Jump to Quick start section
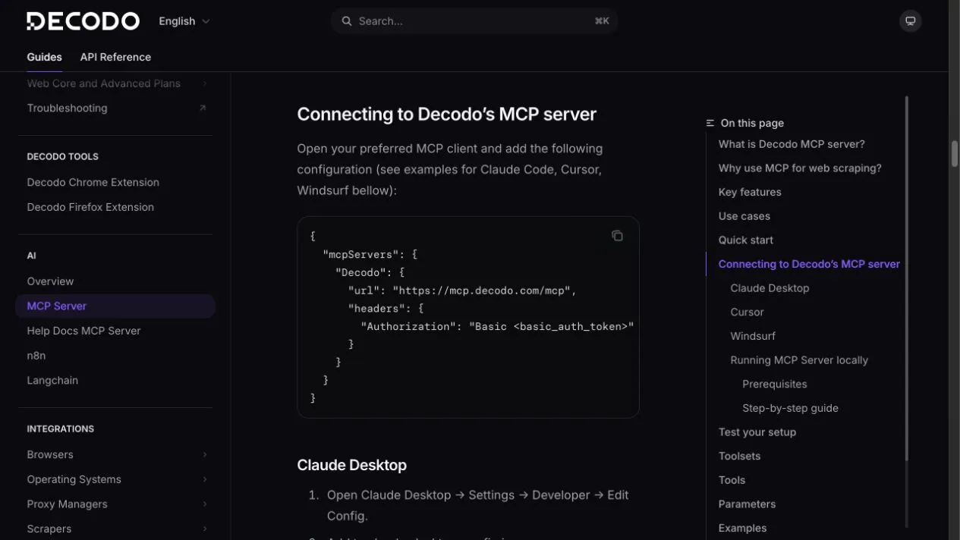960x540 pixels. pos(746,240)
